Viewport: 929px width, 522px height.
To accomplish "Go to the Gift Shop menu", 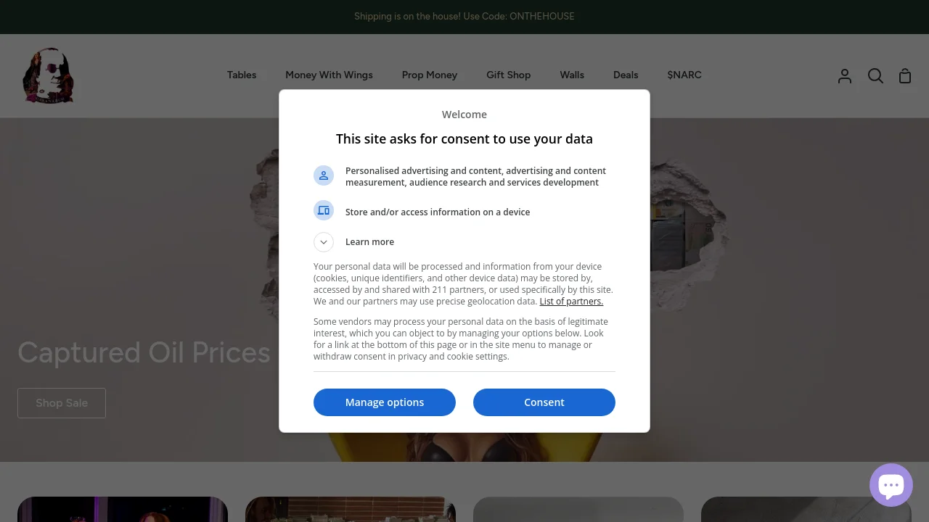I will (x=508, y=75).
